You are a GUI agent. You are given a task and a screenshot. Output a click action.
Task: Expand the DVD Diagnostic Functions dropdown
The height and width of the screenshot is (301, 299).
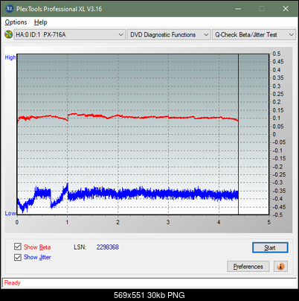169,35
